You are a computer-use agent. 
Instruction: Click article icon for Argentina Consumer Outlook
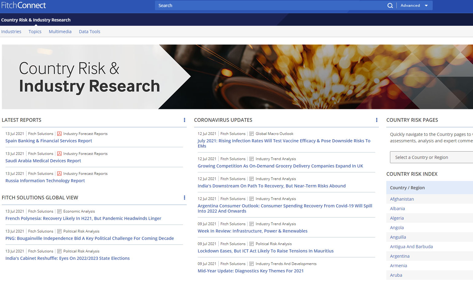point(252,199)
